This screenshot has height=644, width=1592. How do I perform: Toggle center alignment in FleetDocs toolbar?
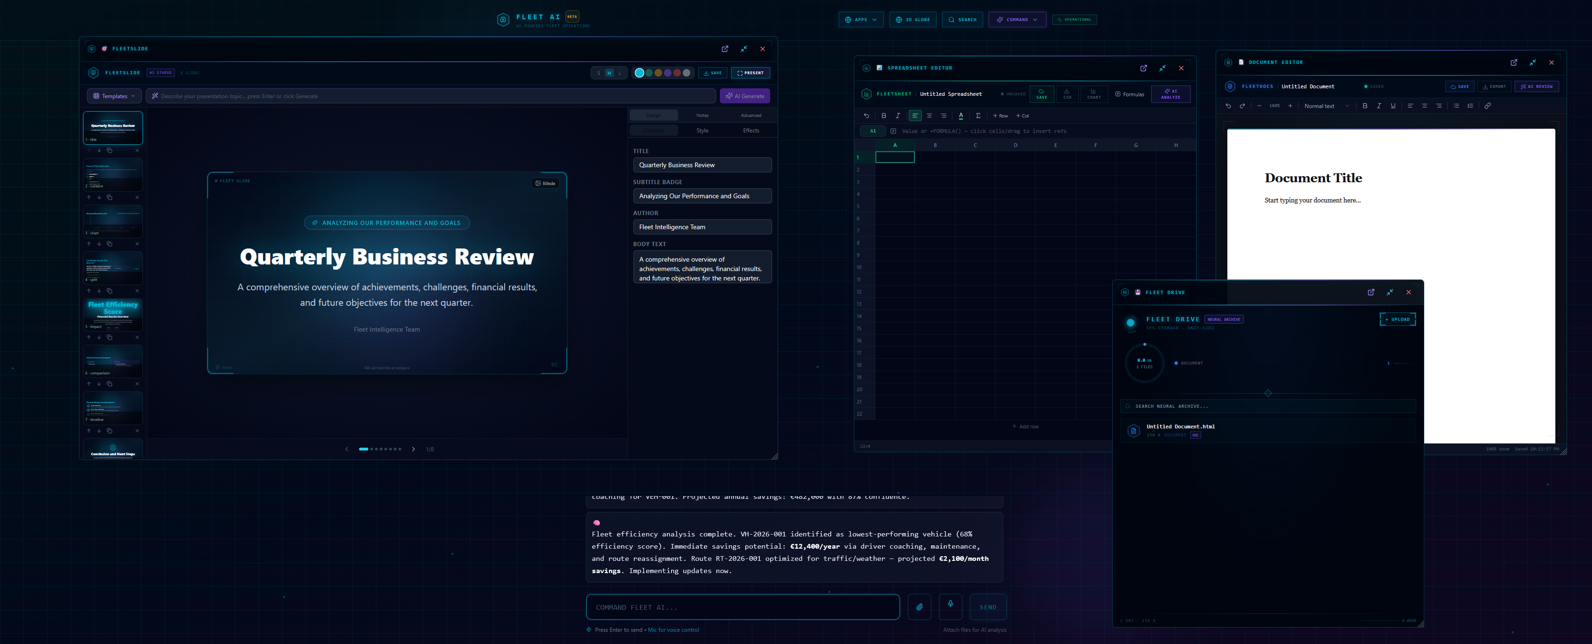tap(1425, 106)
